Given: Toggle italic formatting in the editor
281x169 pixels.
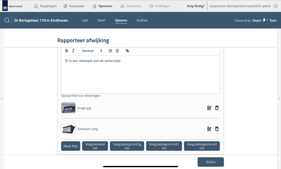Looking at the screenshot, I should [73, 51].
